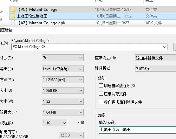Screen dimensions: 176x139
Task: Open the 格式 7z format dropdown
Action: (63, 58)
